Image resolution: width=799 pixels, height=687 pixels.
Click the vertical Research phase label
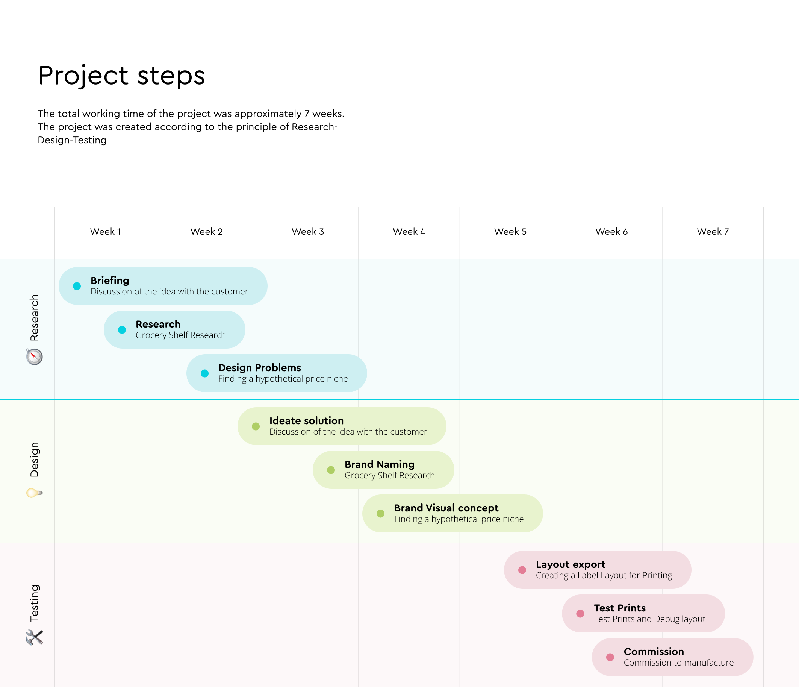(x=34, y=317)
